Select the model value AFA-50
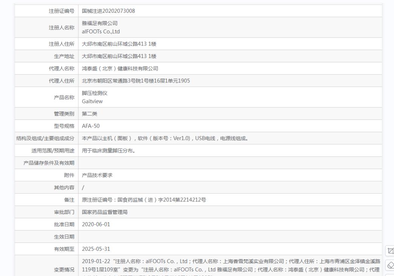The image size is (394, 276). coord(91,126)
